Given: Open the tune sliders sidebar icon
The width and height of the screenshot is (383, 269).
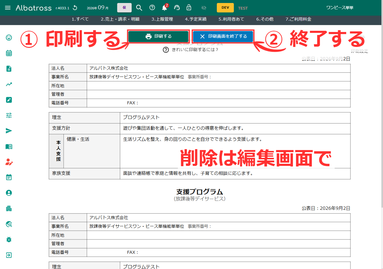Looking at the screenshot, I should coord(9,115).
